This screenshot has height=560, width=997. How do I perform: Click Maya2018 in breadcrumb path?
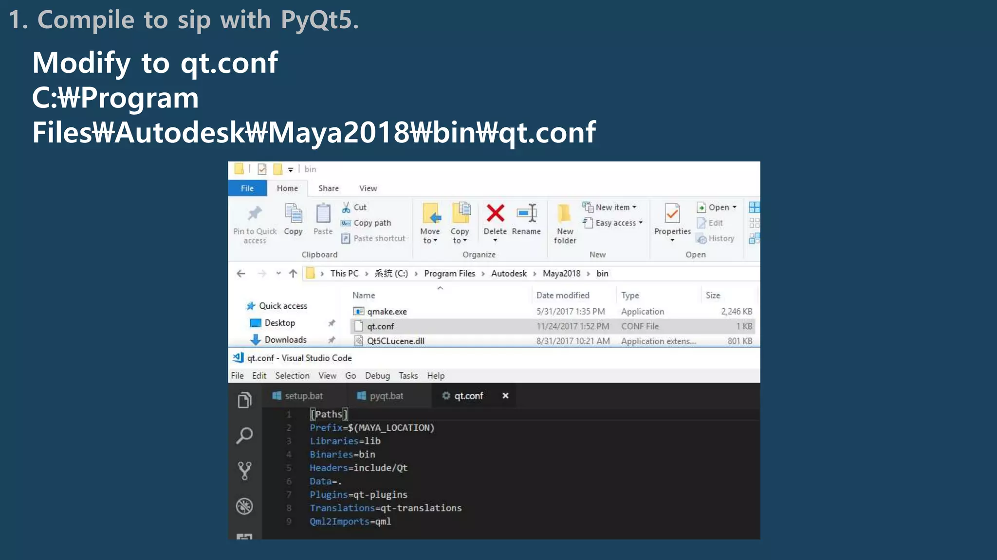pyautogui.click(x=561, y=274)
